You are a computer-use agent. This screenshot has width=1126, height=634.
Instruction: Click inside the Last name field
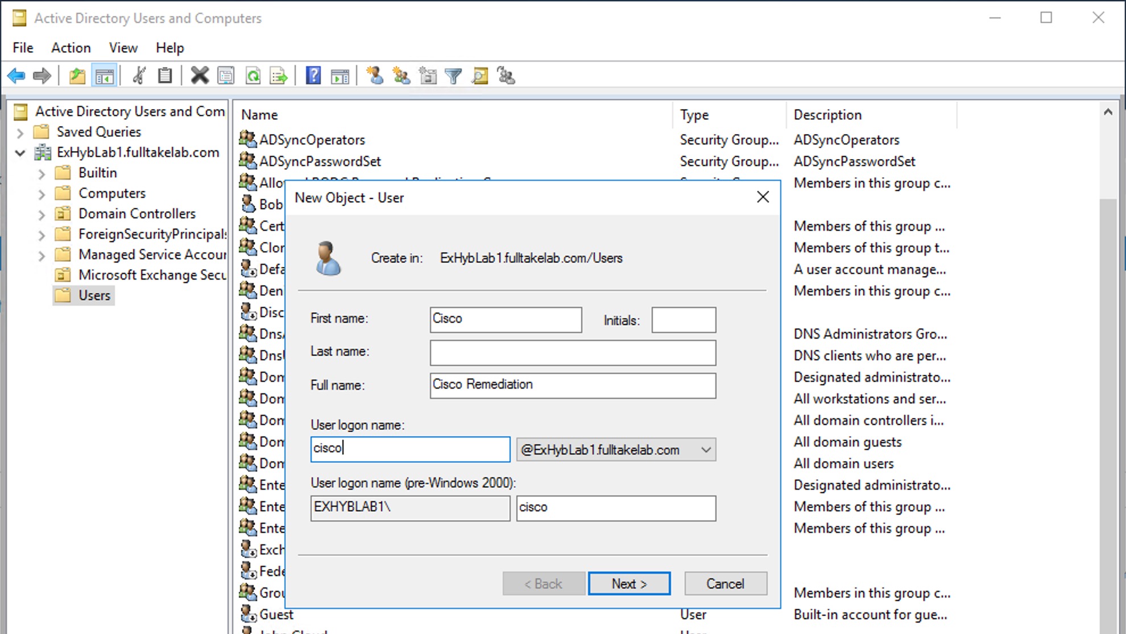tap(573, 353)
